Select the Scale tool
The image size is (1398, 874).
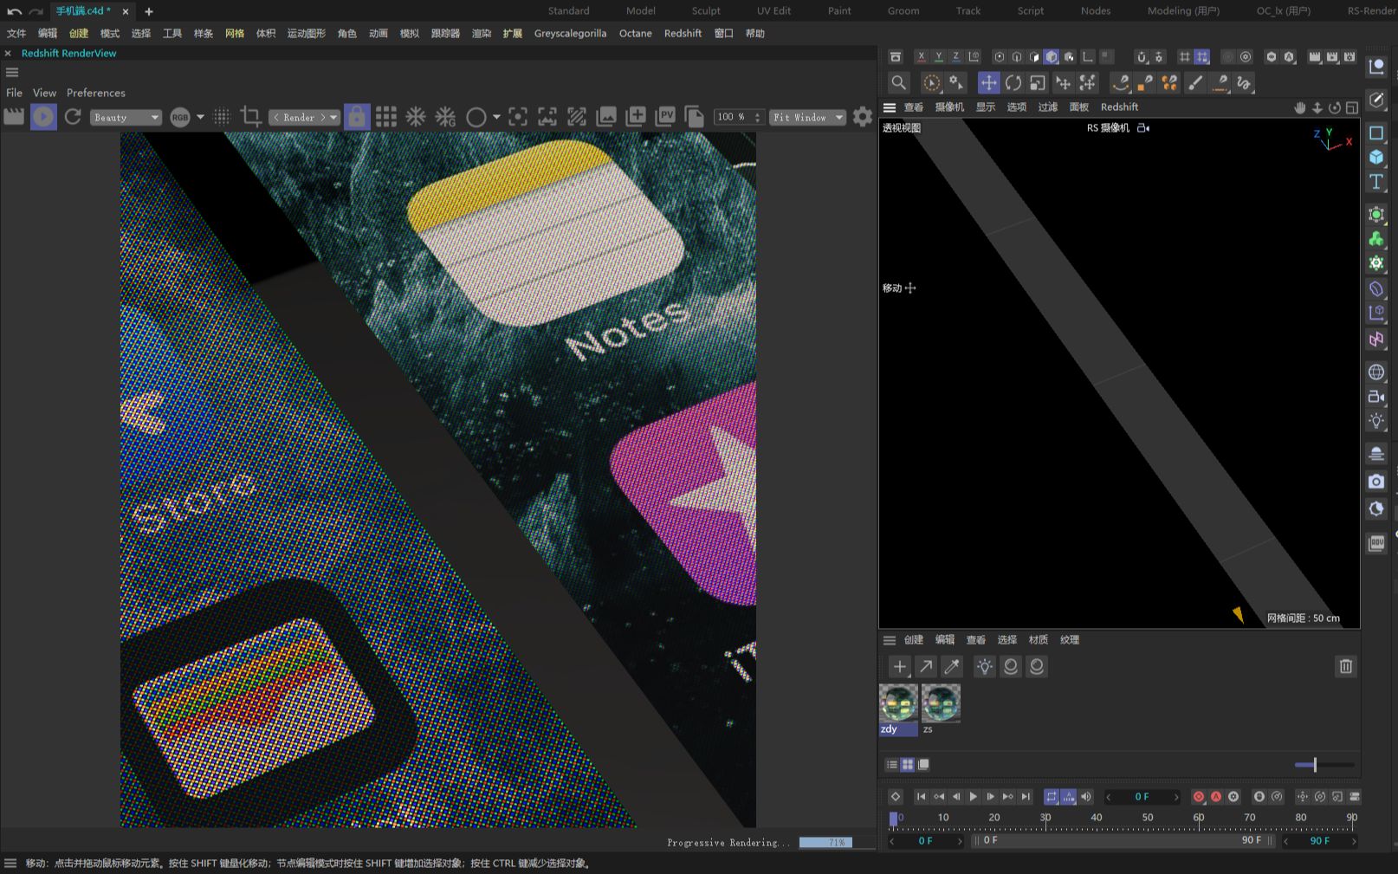(1038, 82)
